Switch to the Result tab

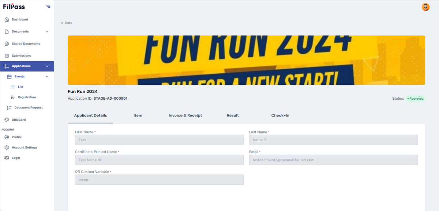click(233, 115)
